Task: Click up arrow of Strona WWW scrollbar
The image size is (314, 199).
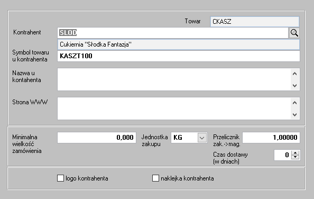Action: click(294, 103)
